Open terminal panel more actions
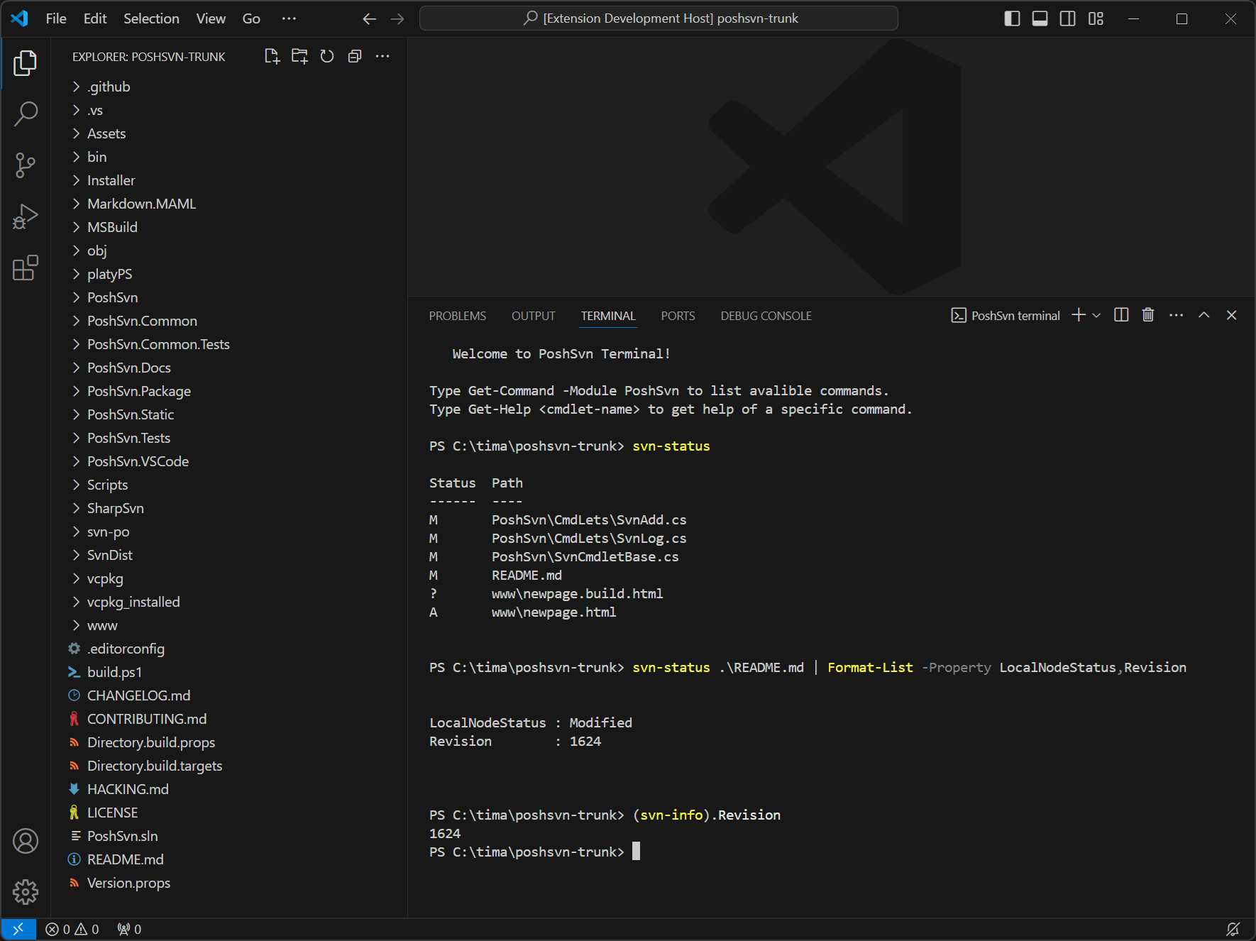This screenshot has width=1256, height=941. click(x=1176, y=315)
